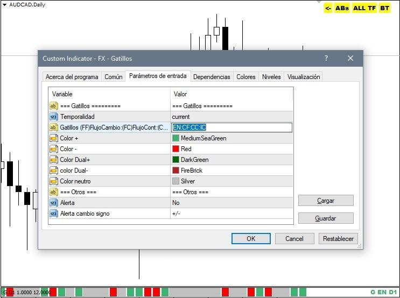Click the MediumSeaGreen color swatch
The width and height of the screenshot is (400, 298).
(x=176, y=138)
